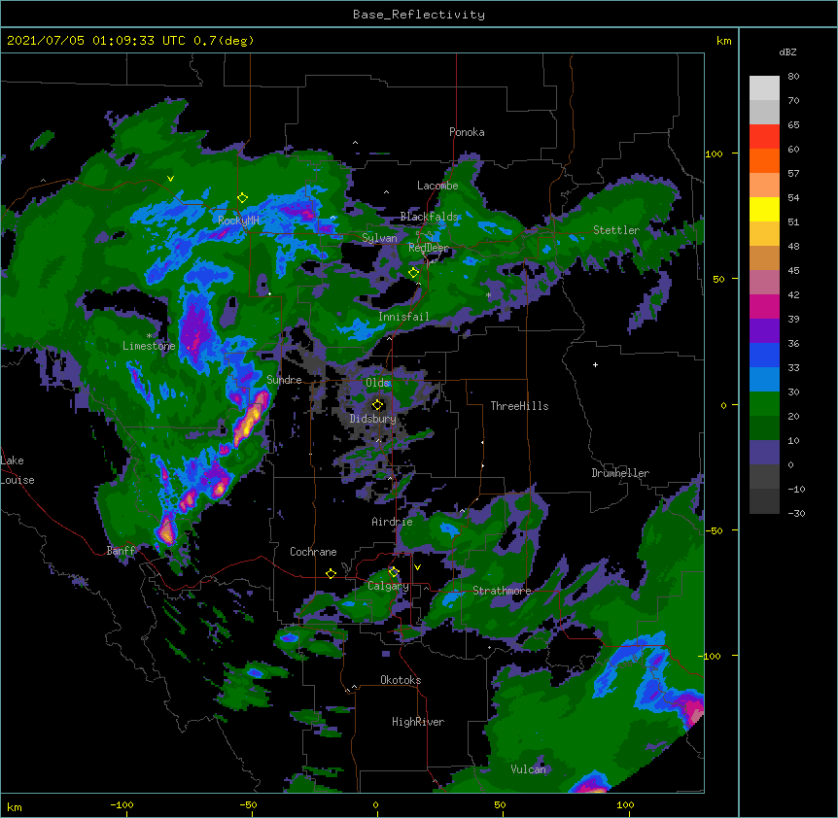Click the asterisk marker east of Innisfail
This screenshot has width=838, height=818.
point(488,294)
